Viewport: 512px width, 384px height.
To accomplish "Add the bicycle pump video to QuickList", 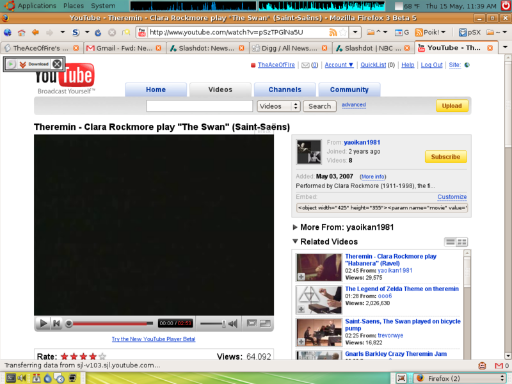I will pyautogui.click(x=301, y=342).
